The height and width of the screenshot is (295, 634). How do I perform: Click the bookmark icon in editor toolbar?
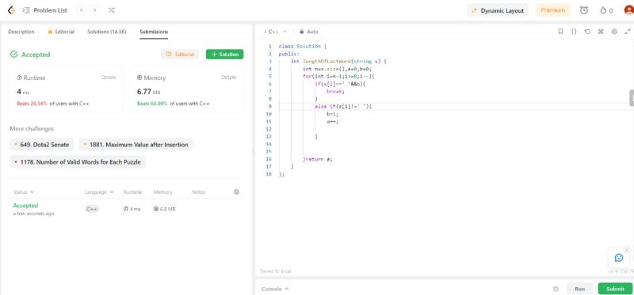(560, 32)
